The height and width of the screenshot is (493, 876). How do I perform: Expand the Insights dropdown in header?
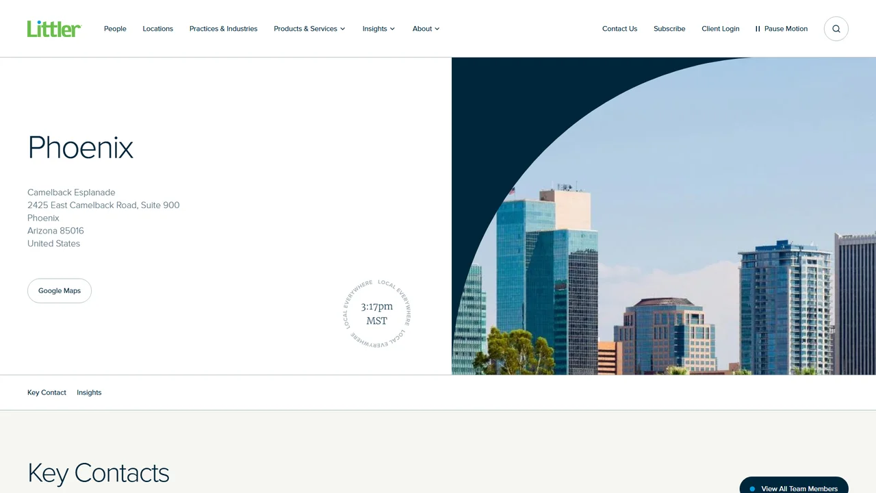click(378, 29)
